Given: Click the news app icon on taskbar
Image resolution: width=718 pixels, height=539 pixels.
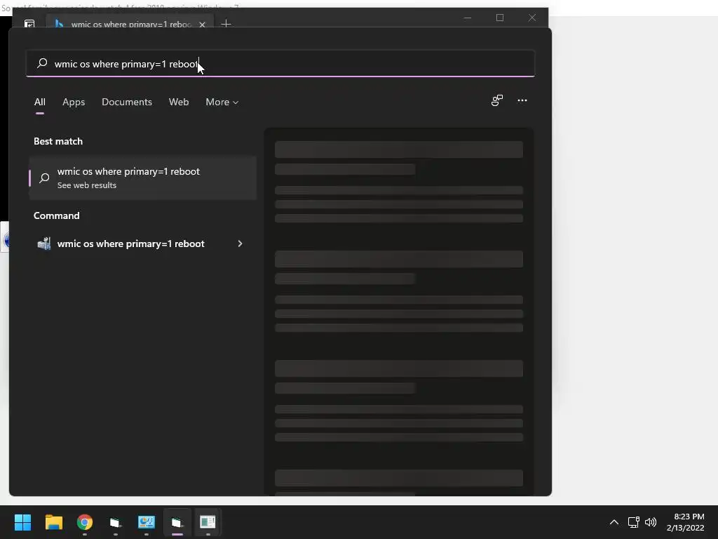Looking at the screenshot, I should 208,522.
